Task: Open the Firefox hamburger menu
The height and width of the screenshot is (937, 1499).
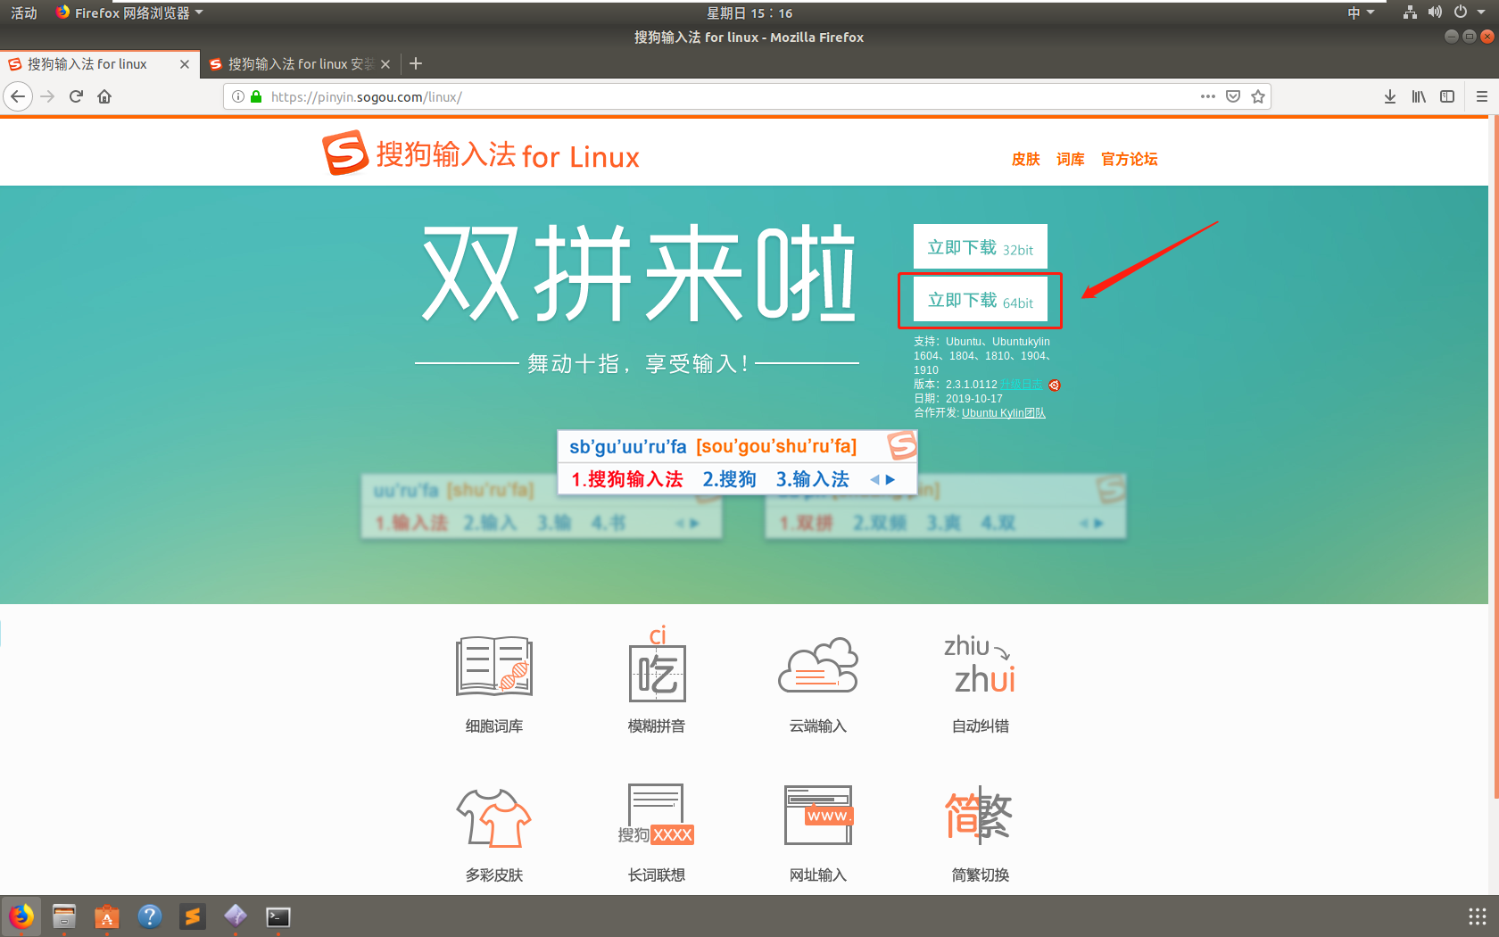Action: coord(1482,96)
